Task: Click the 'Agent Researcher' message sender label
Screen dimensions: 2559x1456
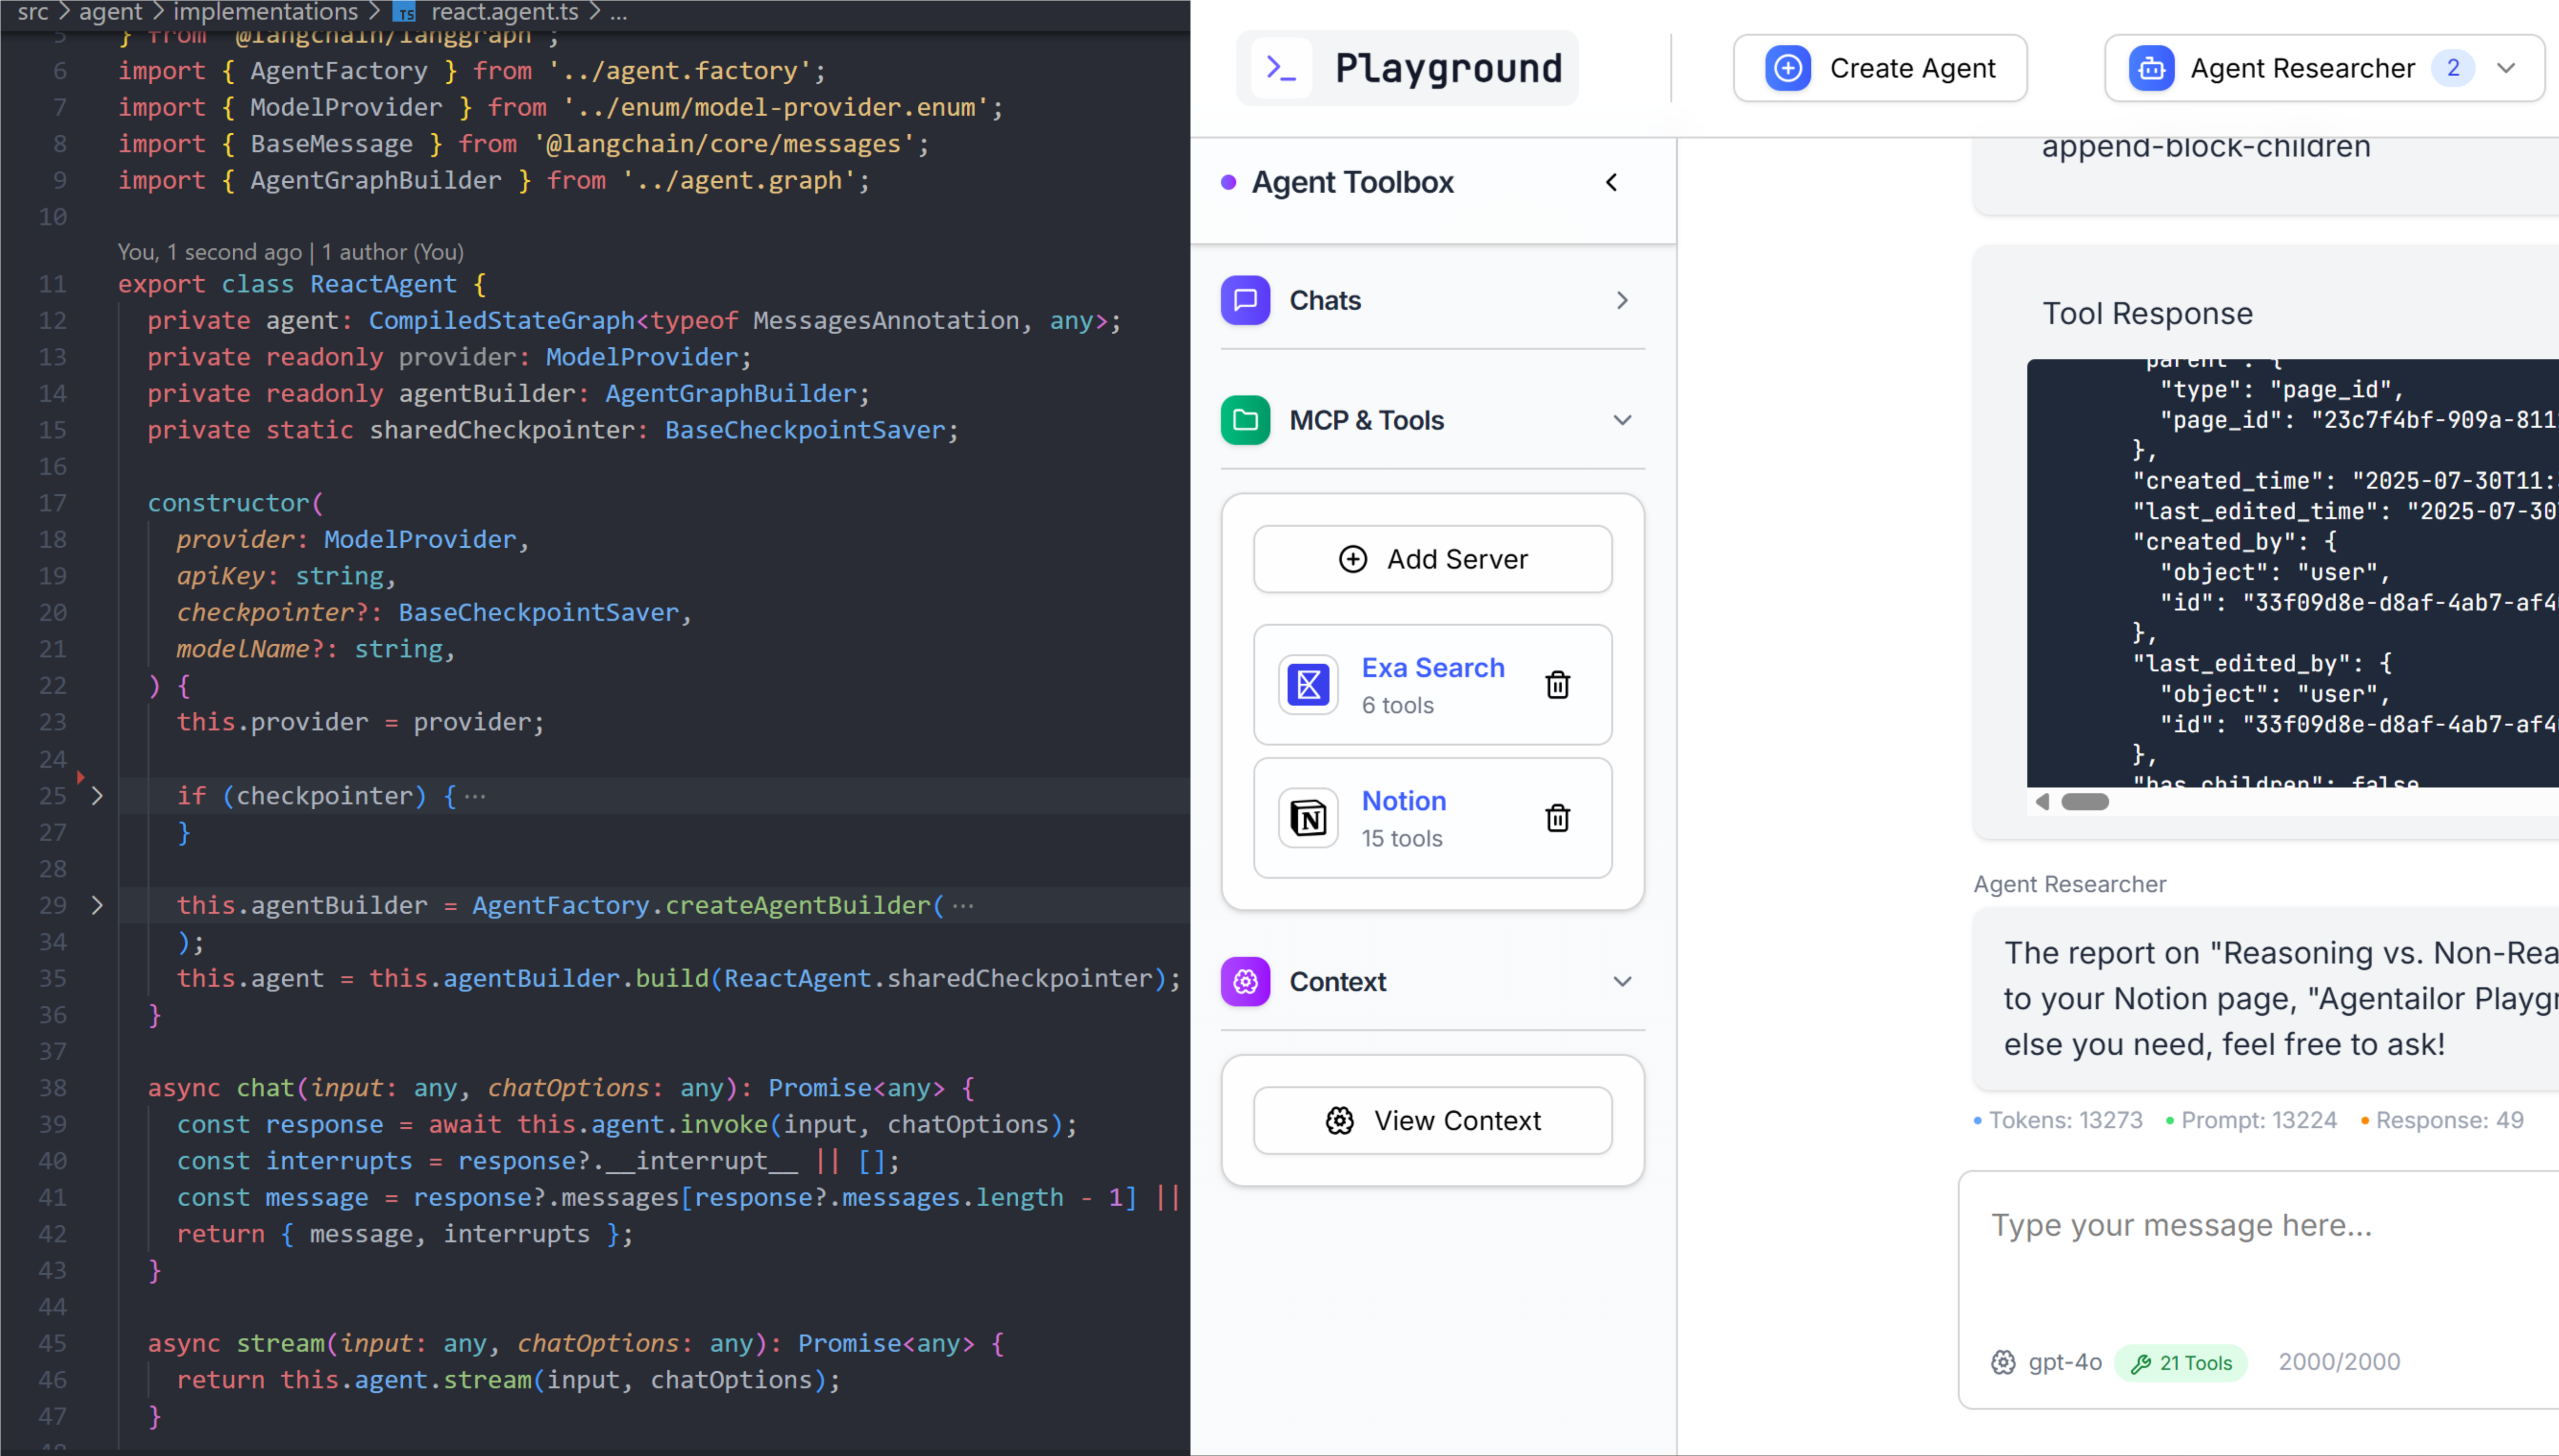Action: click(2069, 884)
